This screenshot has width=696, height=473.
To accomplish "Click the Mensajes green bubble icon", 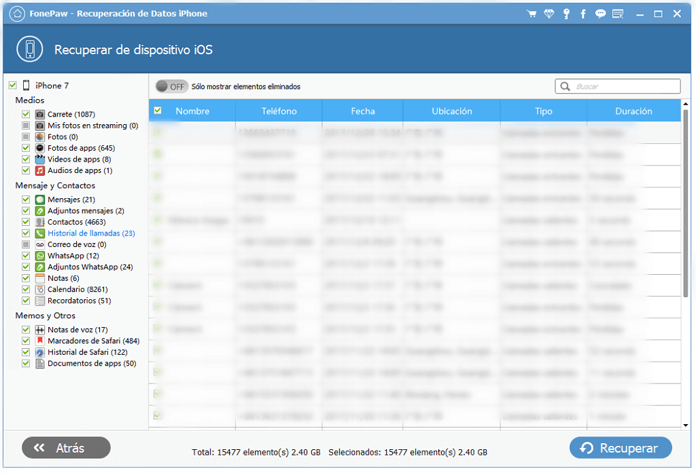I will click(x=40, y=200).
